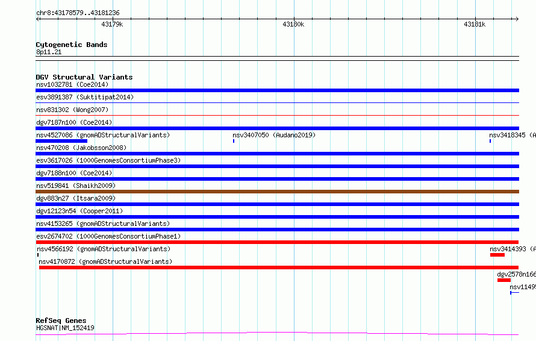The width and height of the screenshot is (536, 341).
Task: Select the red nsv4170872 variant bar
Action: pos(279,267)
